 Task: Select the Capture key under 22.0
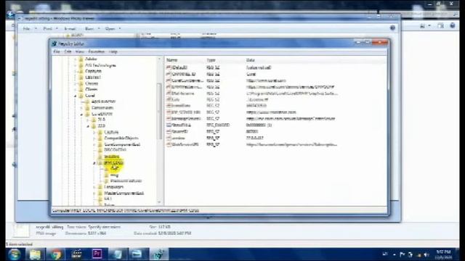pos(111,132)
